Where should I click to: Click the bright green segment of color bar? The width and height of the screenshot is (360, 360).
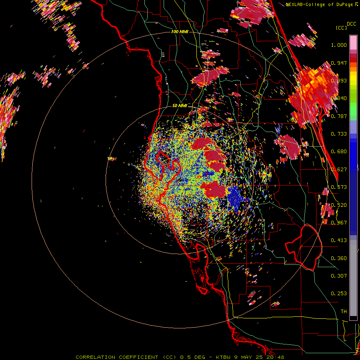(x=353, y=109)
